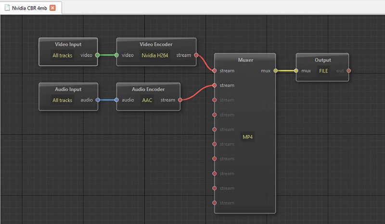Open the AAC audio codec selector
The image size is (385, 224).
click(147, 100)
